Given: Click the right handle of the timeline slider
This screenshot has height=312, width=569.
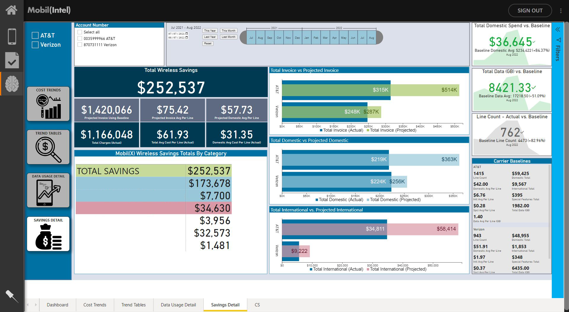Looking at the screenshot, I should (380, 38).
